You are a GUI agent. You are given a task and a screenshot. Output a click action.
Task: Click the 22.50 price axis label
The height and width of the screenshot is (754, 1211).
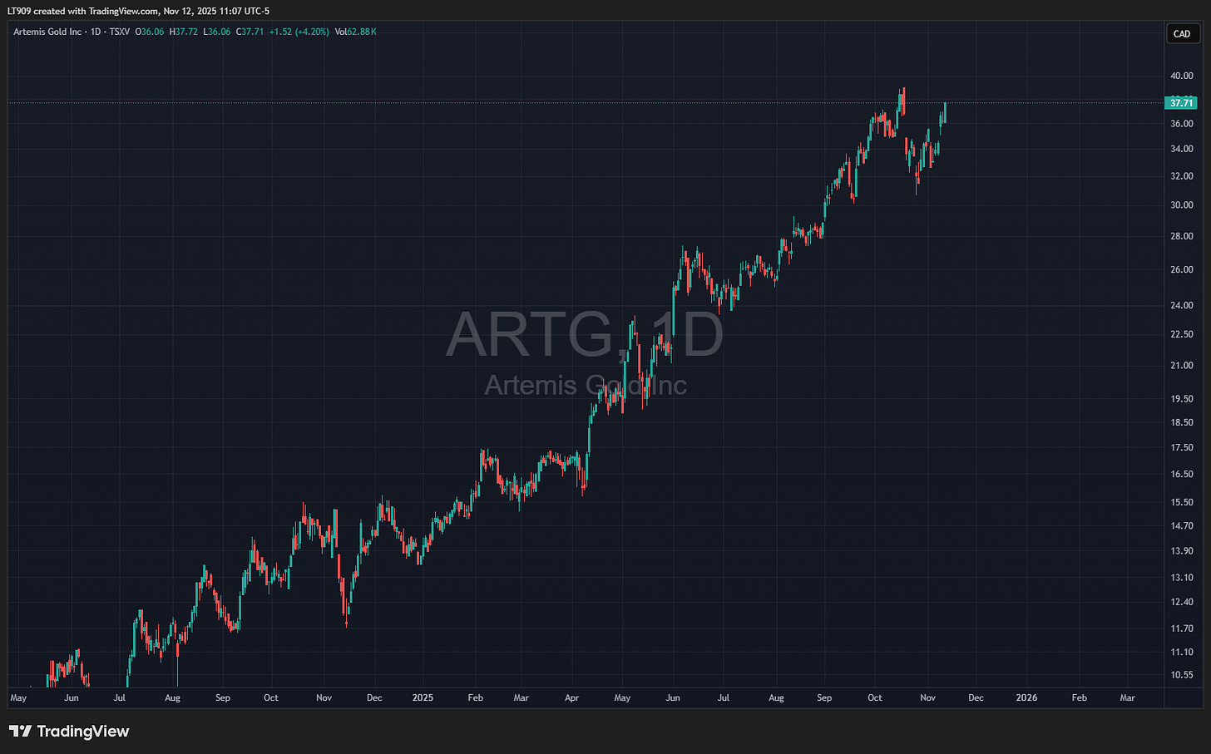coord(1181,335)
